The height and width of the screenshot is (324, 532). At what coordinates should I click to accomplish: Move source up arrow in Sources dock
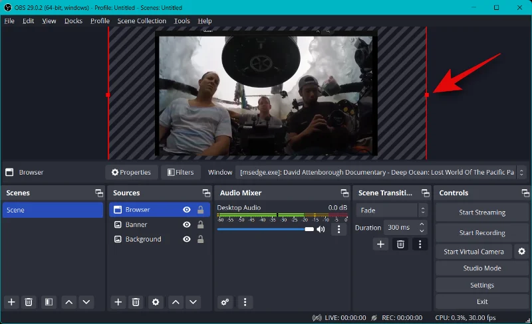[176, 302]
